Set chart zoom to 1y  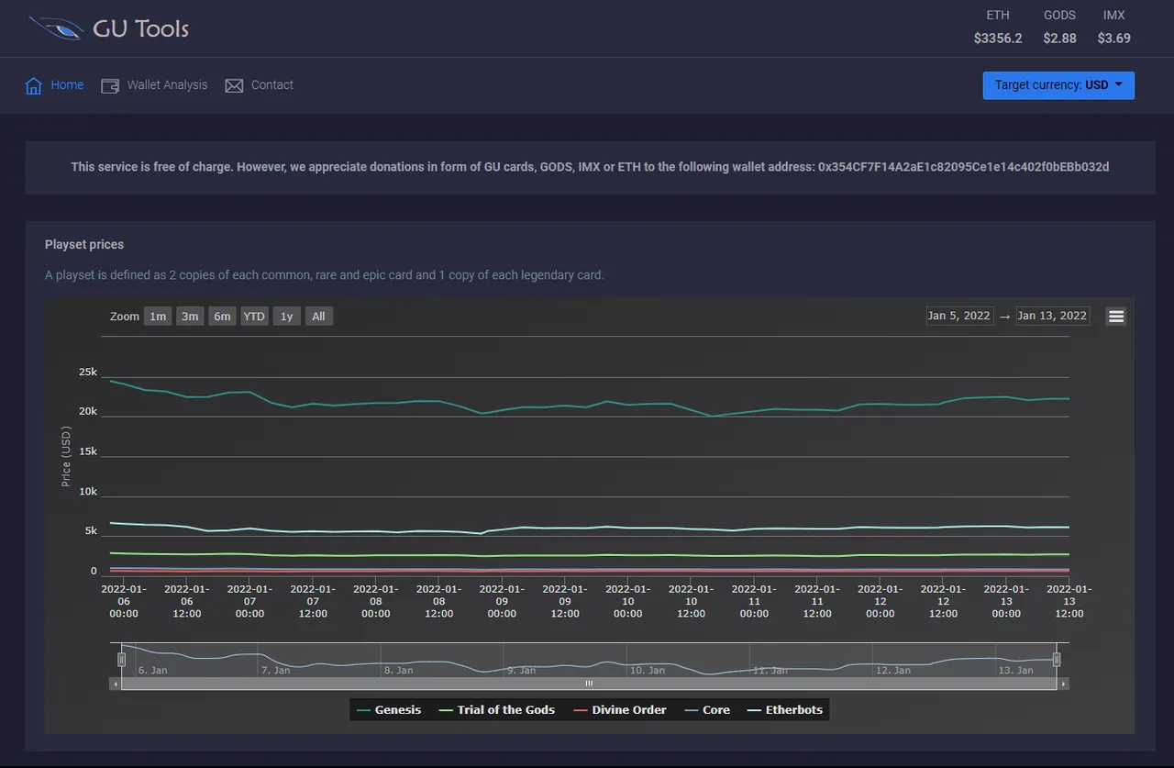(286, 317)
